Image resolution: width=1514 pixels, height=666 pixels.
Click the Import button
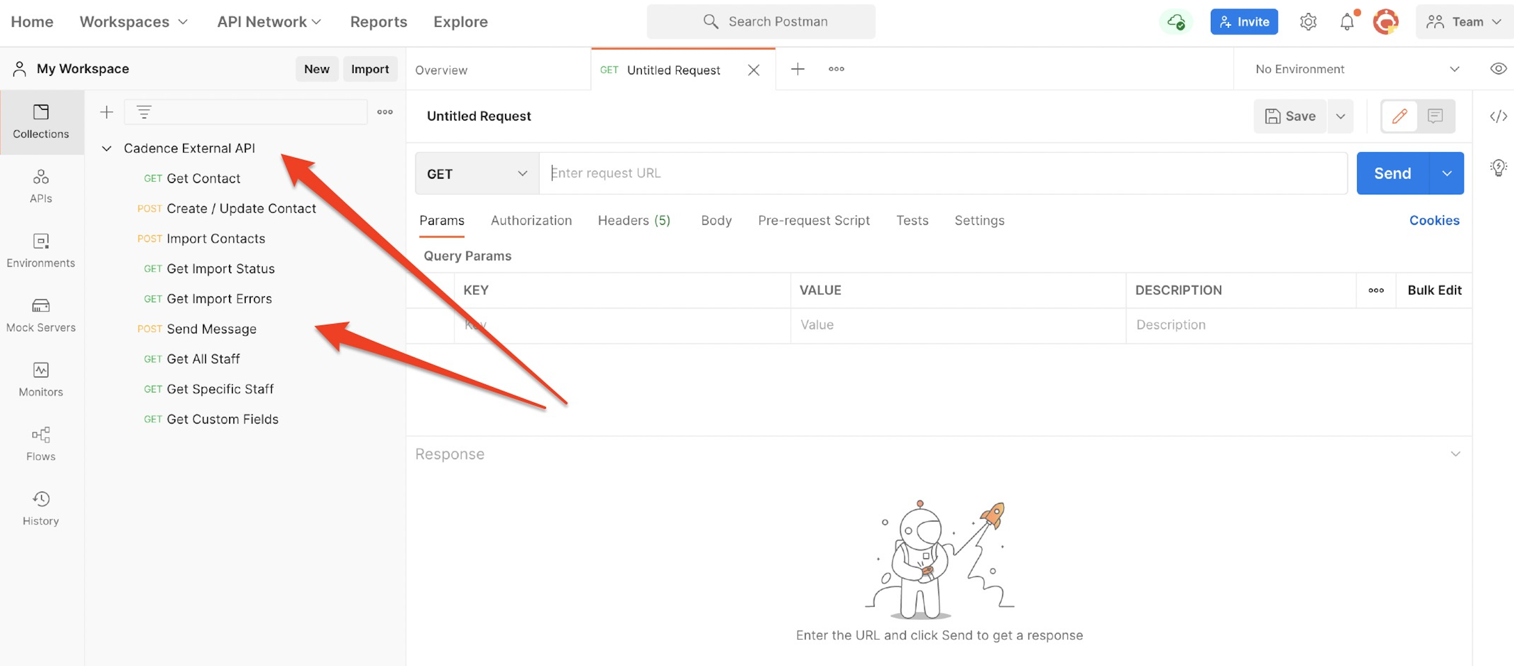pyautogui.click(x=369, y=69)
